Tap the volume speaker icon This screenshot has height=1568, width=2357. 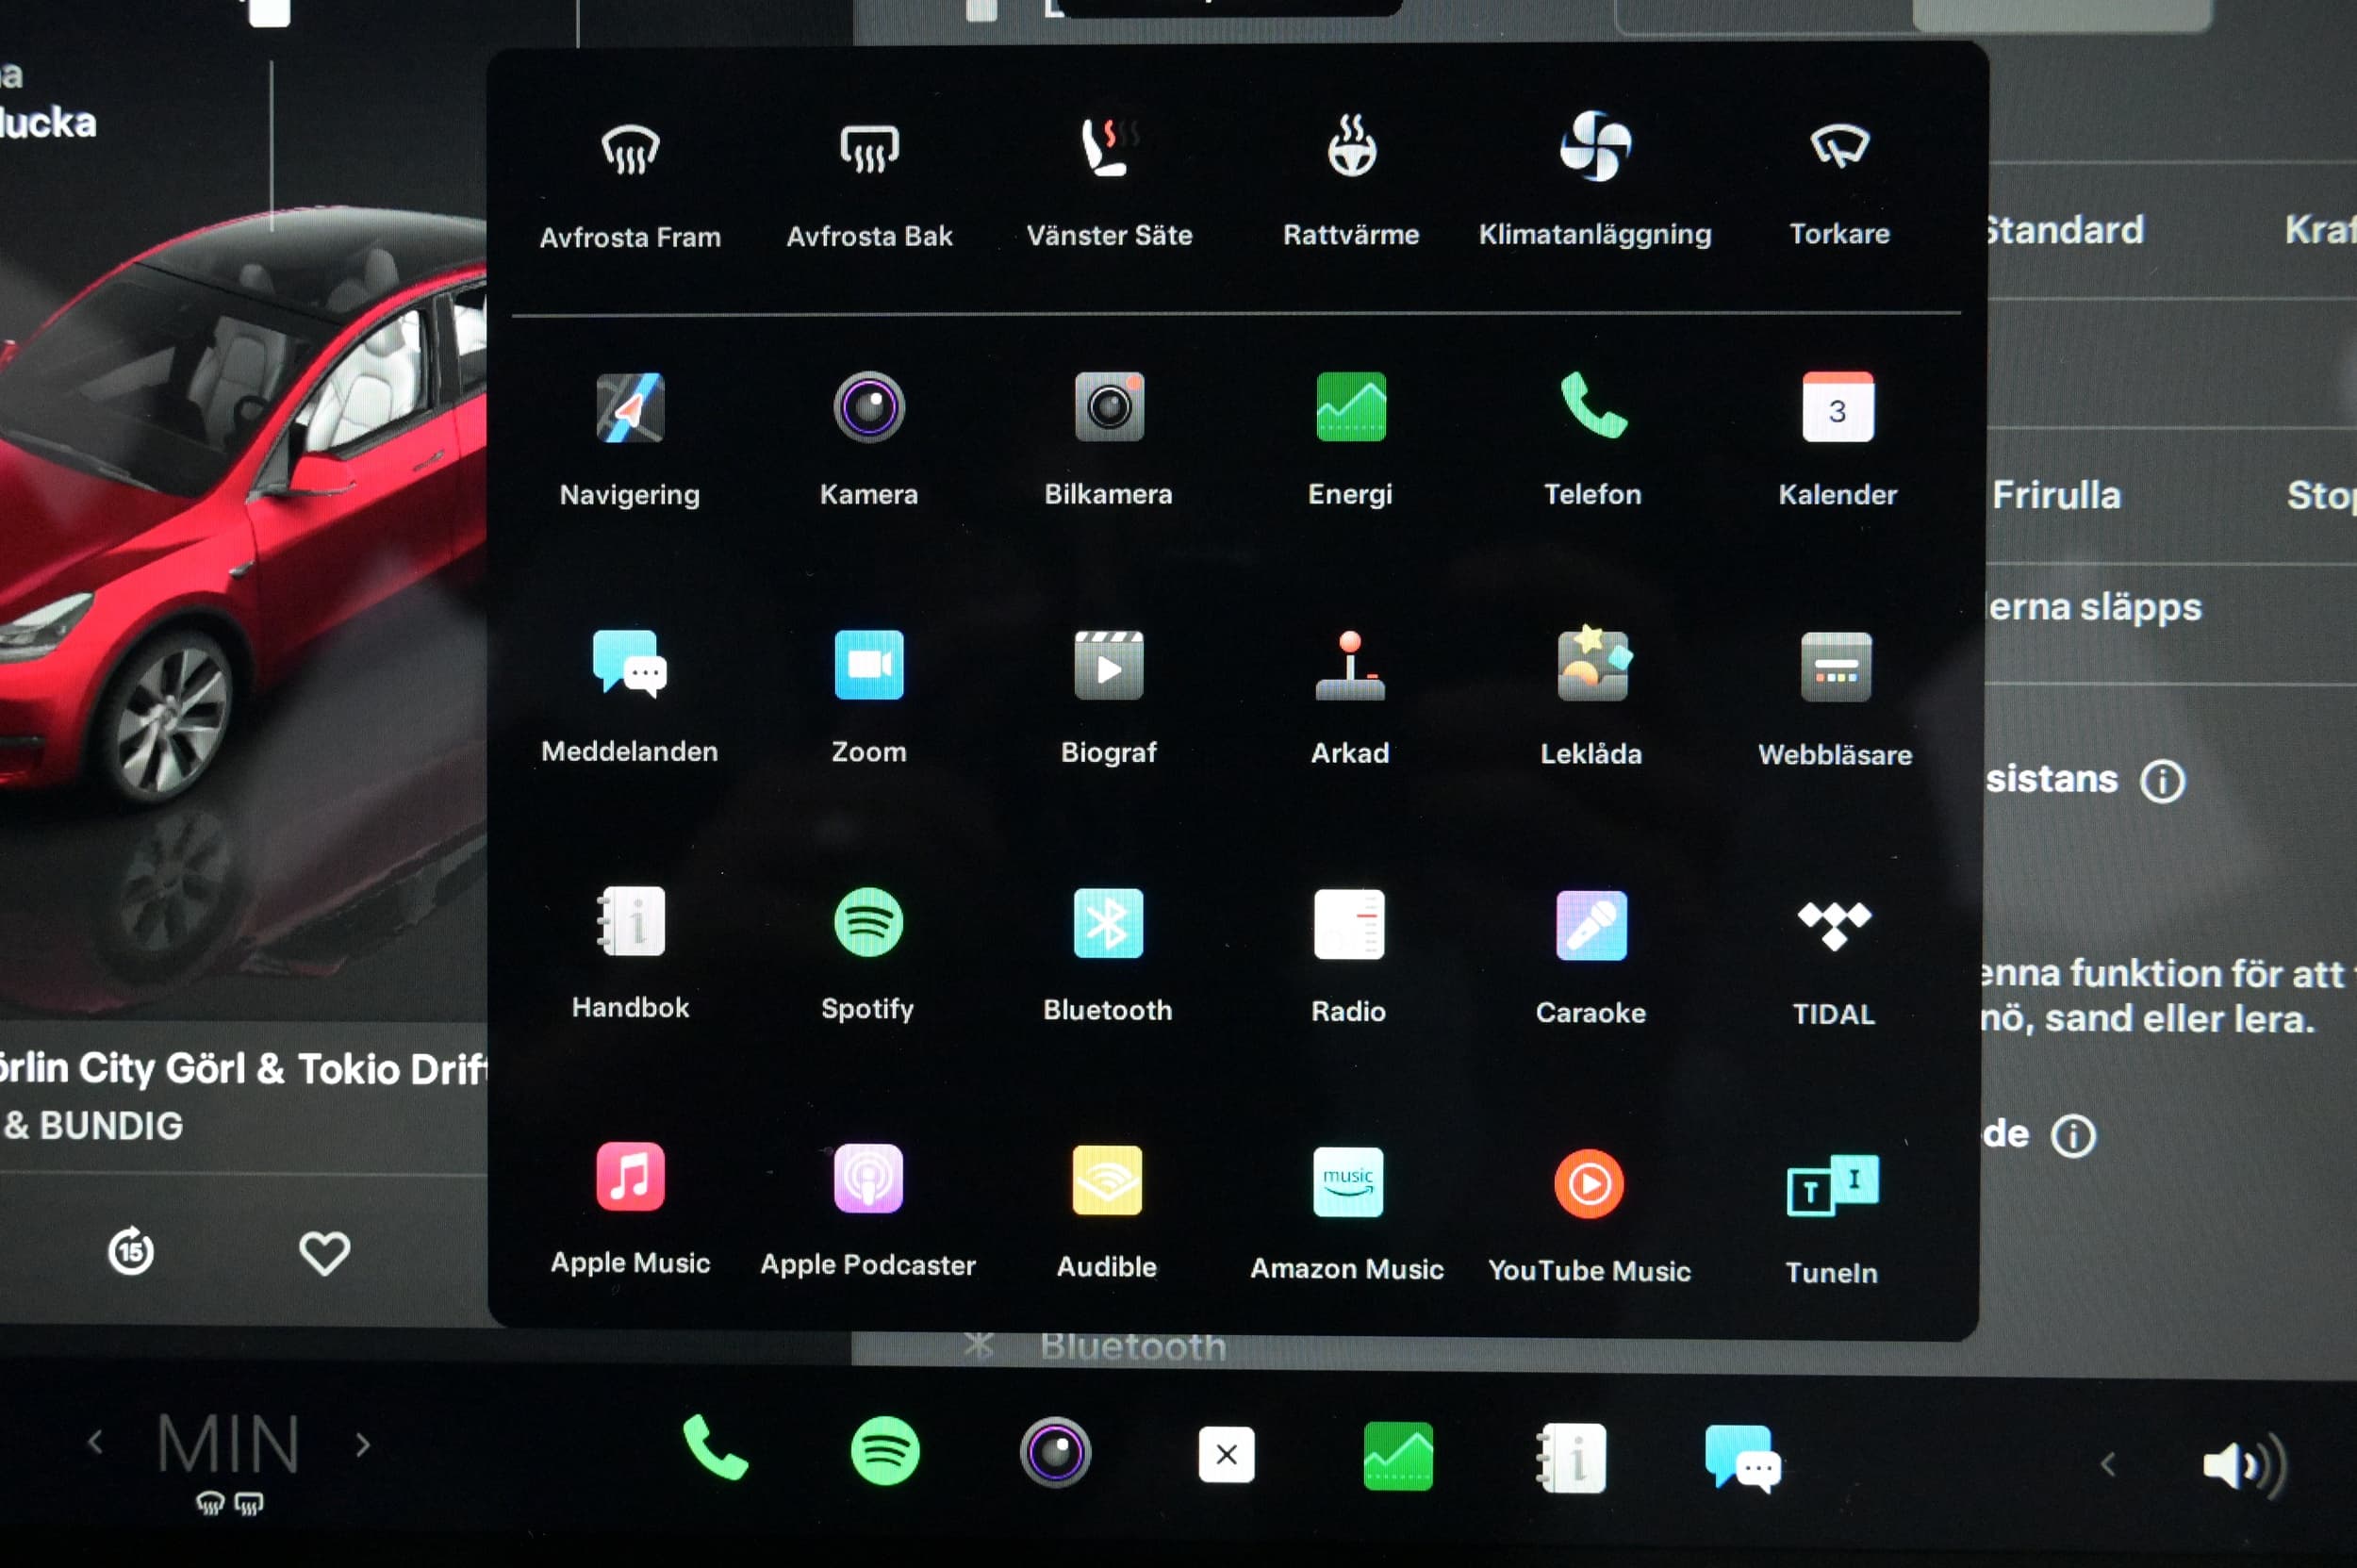(2245, 1466)
